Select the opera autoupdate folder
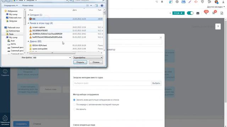Viewport: 227px width, 127px height. coord(66,49)
